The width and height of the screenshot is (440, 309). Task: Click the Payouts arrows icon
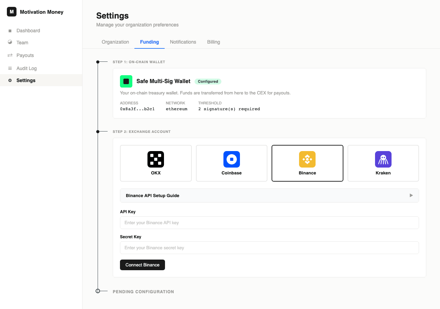pyautogui.click(x=10, y=55)
